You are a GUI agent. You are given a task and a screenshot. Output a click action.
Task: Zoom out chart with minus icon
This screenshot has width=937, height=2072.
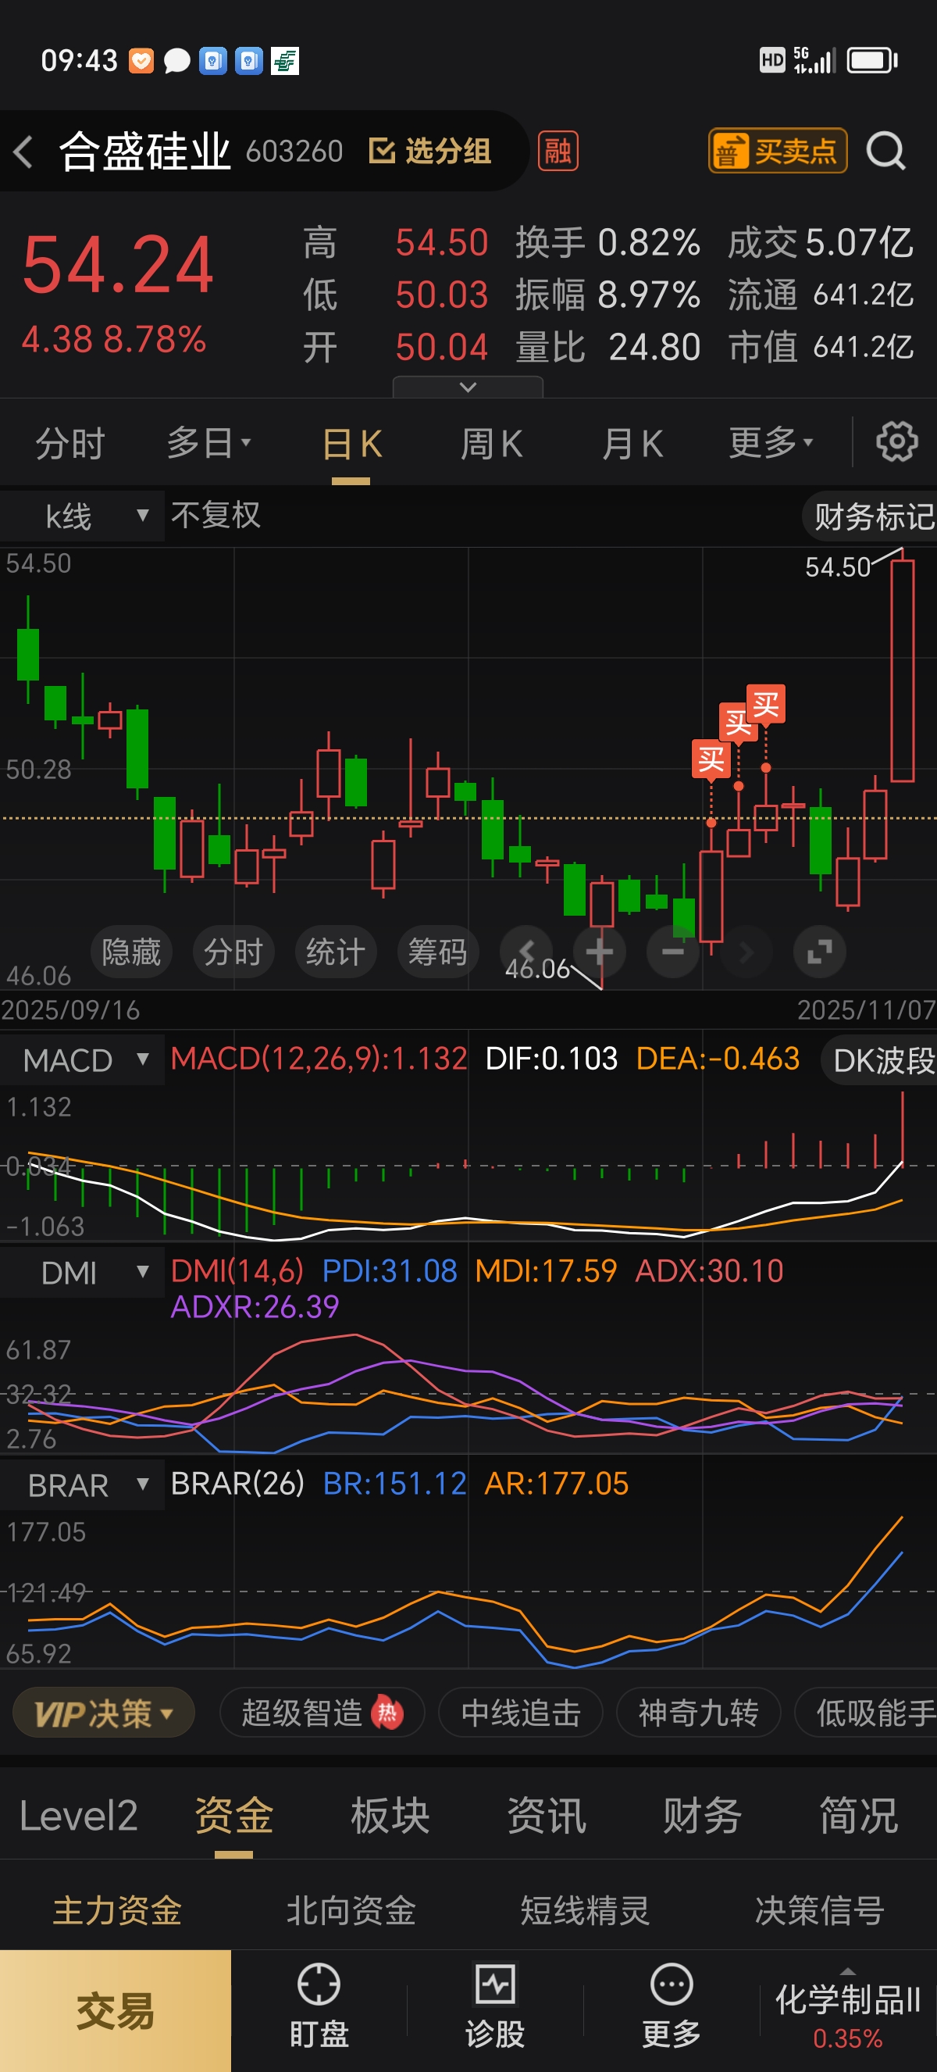tap(672, 952)
